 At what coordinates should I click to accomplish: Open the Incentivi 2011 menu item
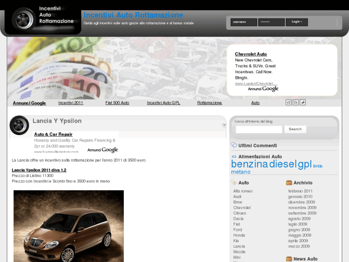point(71,103)
